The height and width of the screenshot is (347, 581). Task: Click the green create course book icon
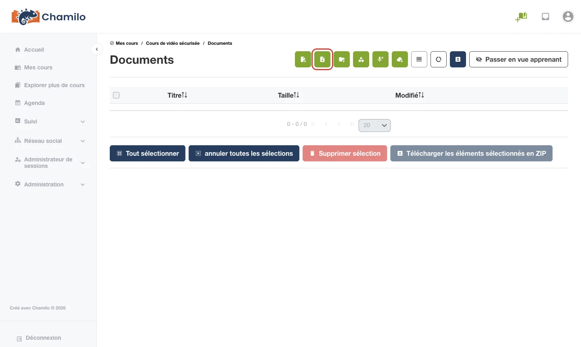click(x=521, y=17)
